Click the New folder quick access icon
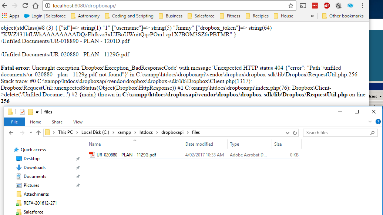This screenshot has width=383, height=215. (31, 112)
